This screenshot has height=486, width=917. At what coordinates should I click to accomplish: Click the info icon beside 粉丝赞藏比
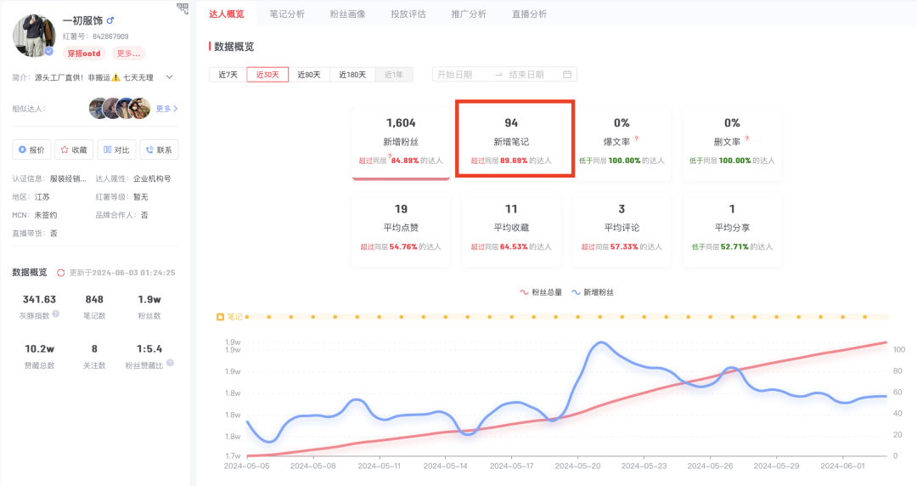pos(170,363)
